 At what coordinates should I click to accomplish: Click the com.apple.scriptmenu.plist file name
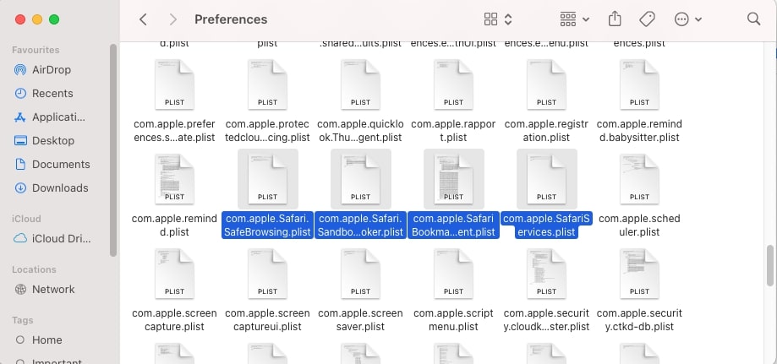click(453, 320)
